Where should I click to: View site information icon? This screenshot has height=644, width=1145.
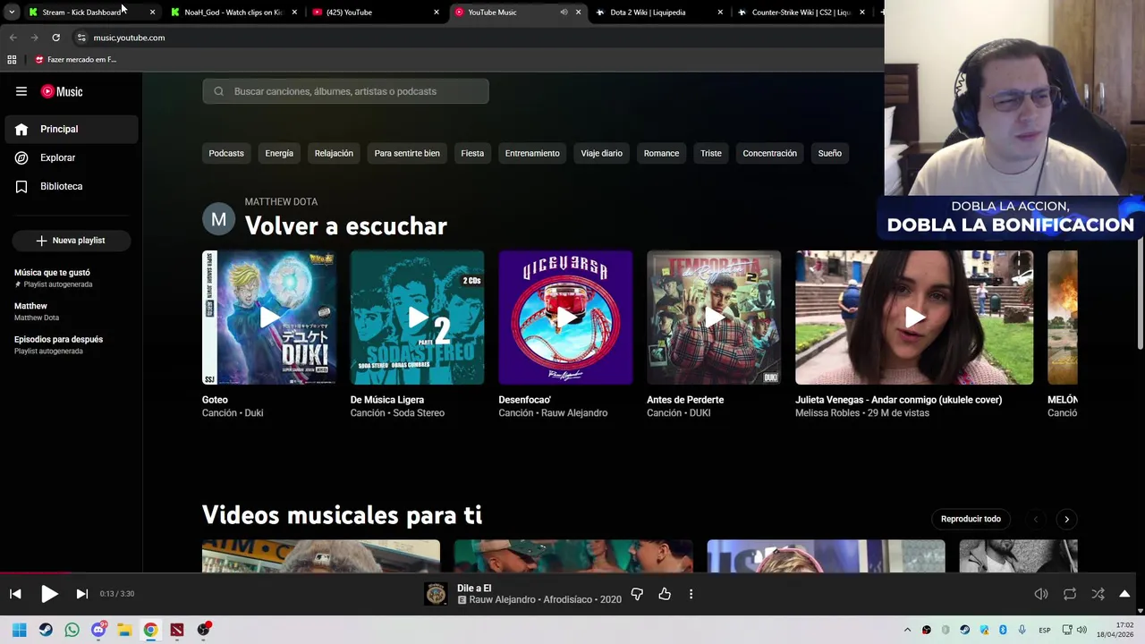(81, 38)
